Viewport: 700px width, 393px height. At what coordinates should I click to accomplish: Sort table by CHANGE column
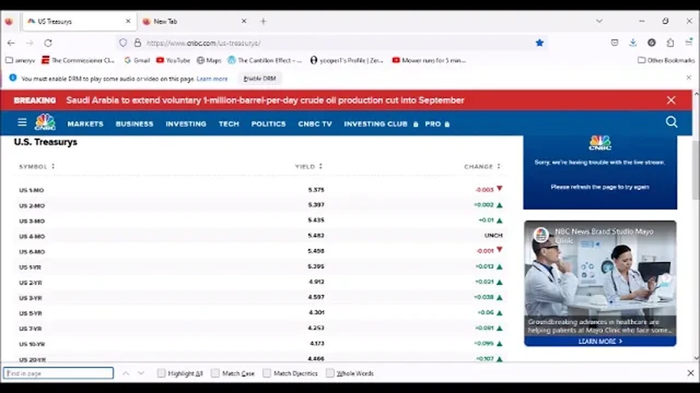[482, 166]
